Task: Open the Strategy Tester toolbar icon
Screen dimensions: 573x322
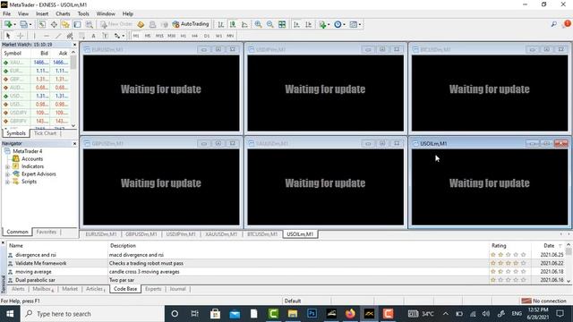Action: point(90,24)
